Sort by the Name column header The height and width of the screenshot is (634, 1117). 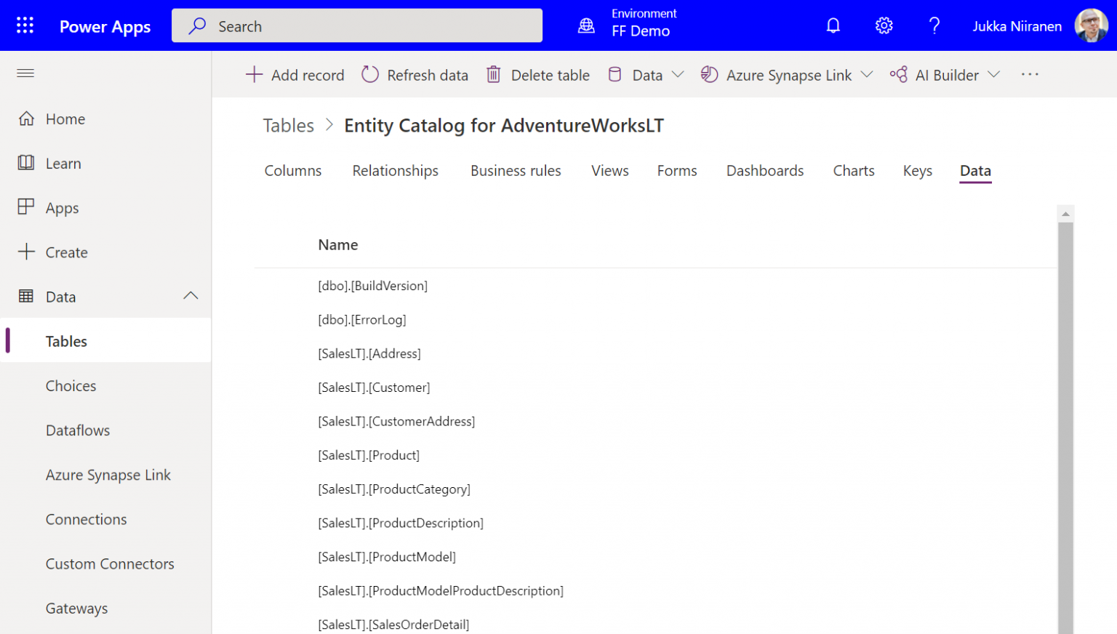pos(337,245)
